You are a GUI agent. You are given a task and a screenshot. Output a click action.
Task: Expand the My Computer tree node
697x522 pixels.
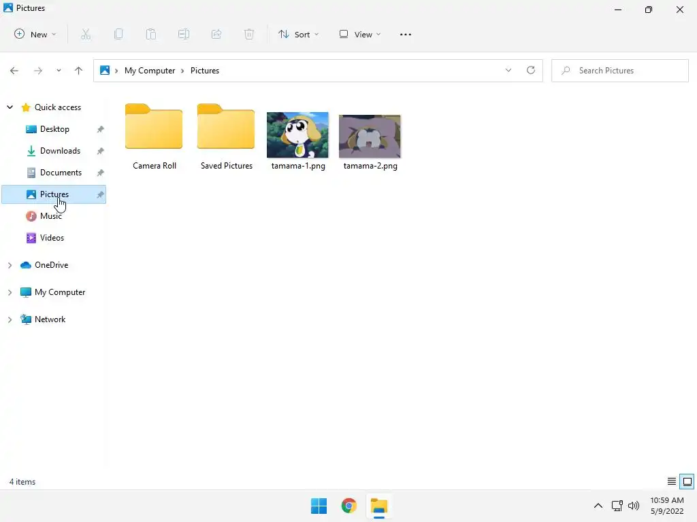pos(10,292)
